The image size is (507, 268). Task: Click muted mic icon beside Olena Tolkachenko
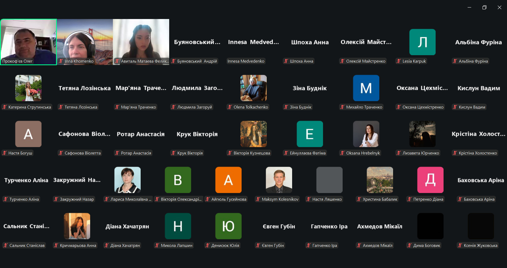(x=230, y=107)
